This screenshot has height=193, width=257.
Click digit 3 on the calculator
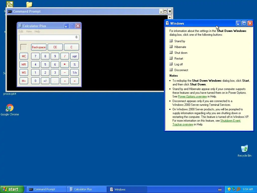click(55, 73)
